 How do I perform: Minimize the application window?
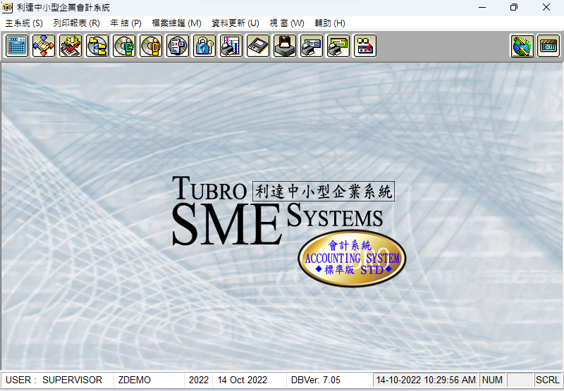(482, 7)
